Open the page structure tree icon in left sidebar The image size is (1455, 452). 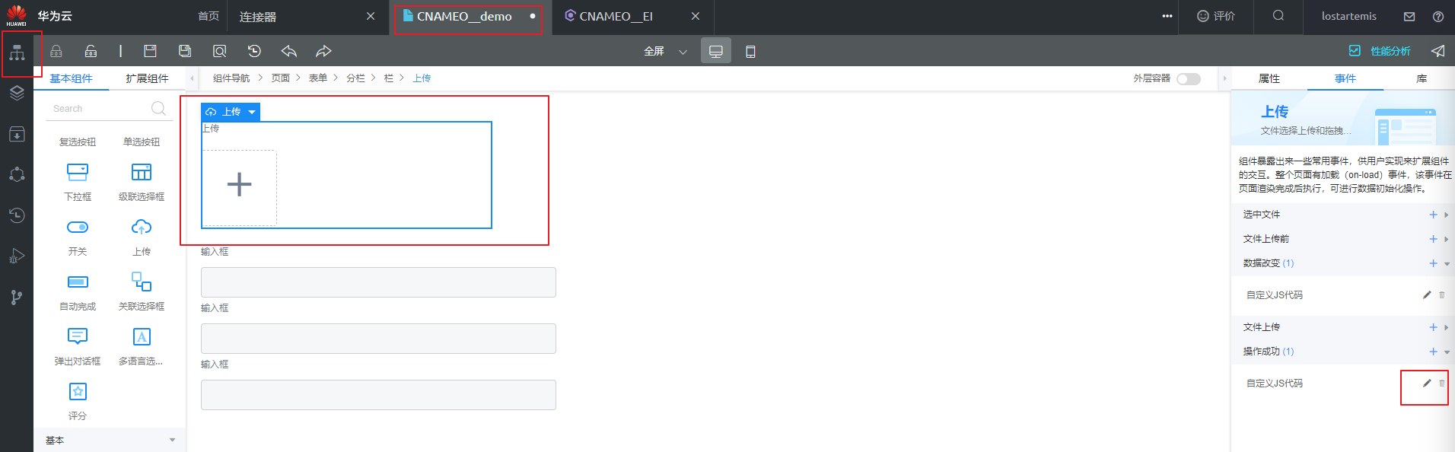(17, 53)
